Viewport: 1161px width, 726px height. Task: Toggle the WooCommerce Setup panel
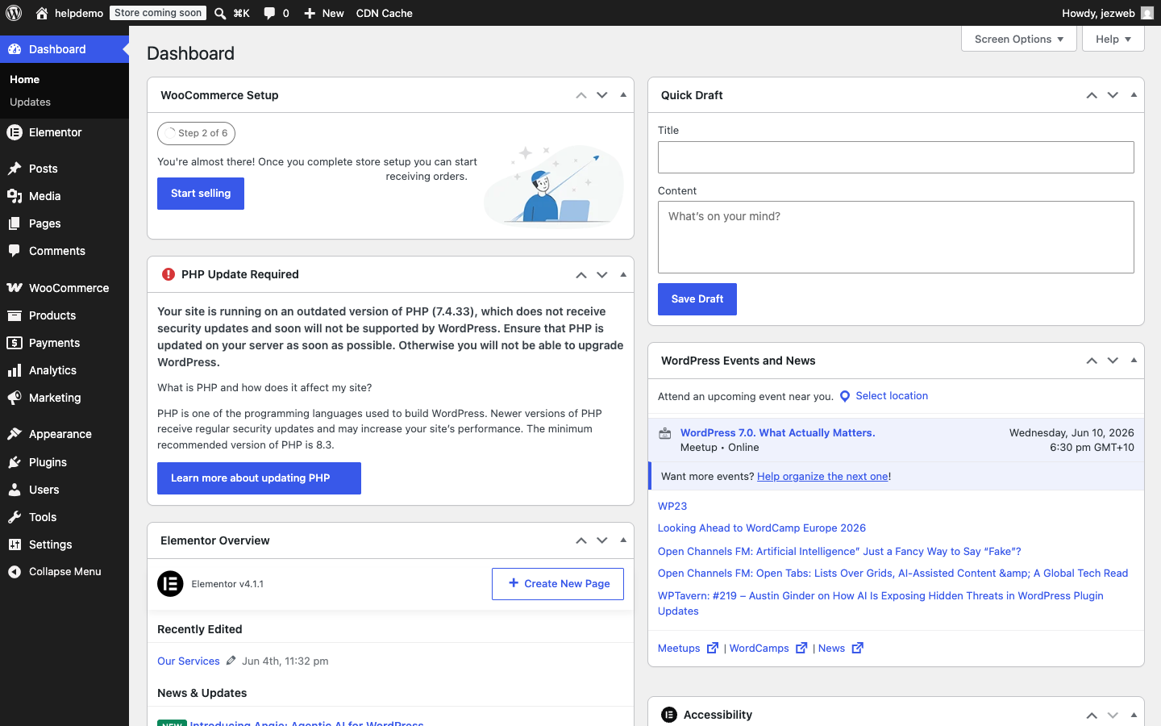point(623,95)
